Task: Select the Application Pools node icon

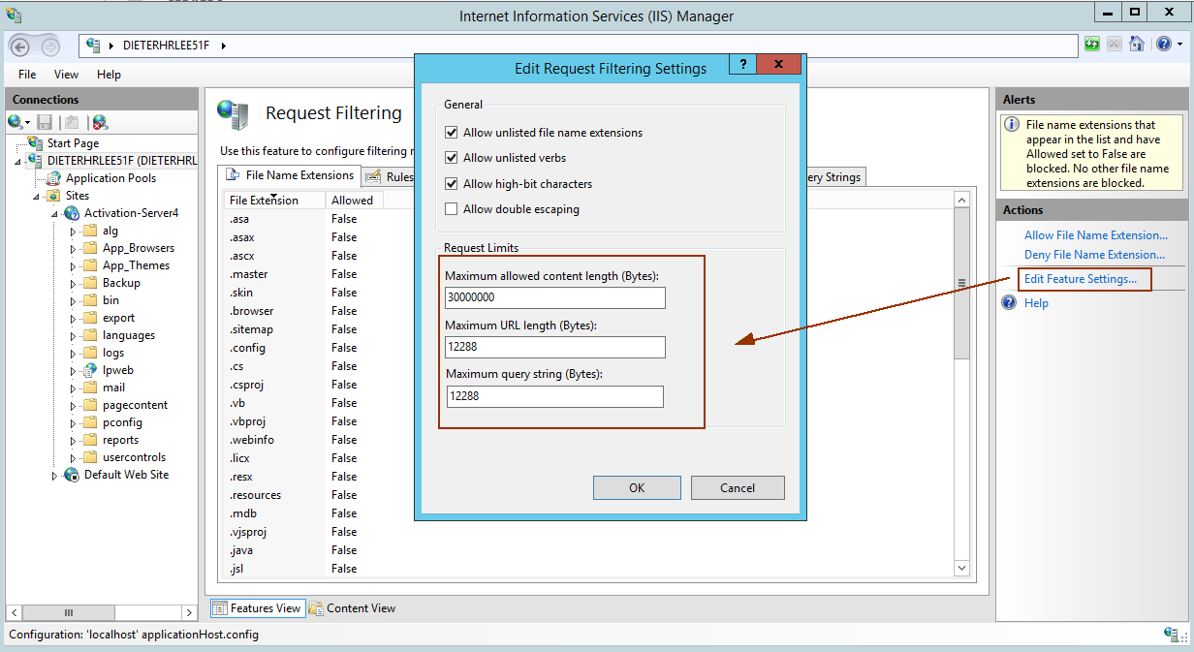Action: (54, 178)
